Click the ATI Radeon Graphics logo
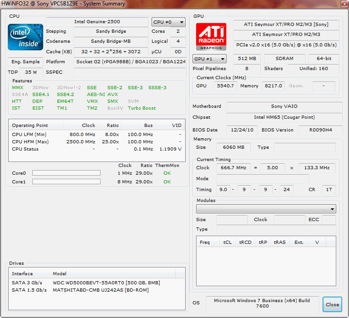This screenshot has width=349, height=318. pos(211,37)
